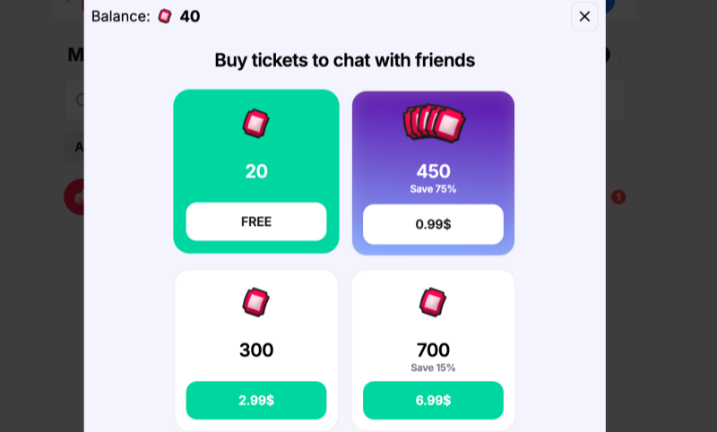717x432 pixels.
Task: Buy 450 tickets for 0.99$
Action: coord(433,224)
